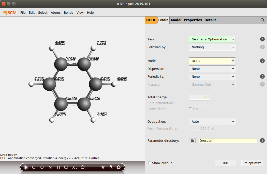
Task: Select the bottom-right hydrogen atom
Action: pyautogui.click(x=93, y=120)
